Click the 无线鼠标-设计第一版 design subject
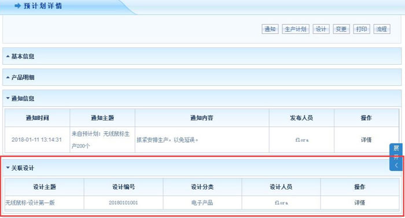Viewport: 405px width, 218px height. click(x=30, y=203)
